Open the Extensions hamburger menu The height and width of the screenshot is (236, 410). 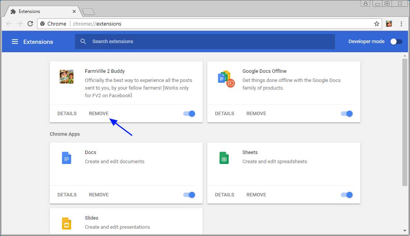15,42
